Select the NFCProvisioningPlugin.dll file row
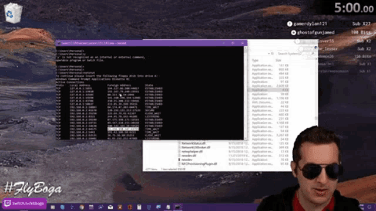 click(x=234, y=164)
